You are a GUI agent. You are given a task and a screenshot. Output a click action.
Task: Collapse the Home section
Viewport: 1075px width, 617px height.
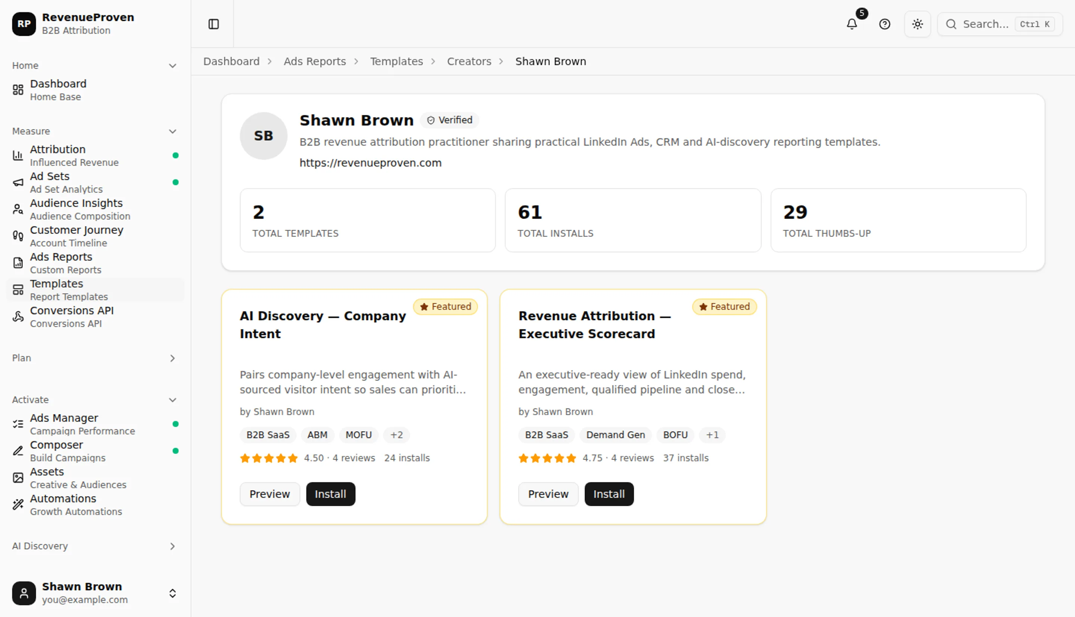click(x=95, y=66)
